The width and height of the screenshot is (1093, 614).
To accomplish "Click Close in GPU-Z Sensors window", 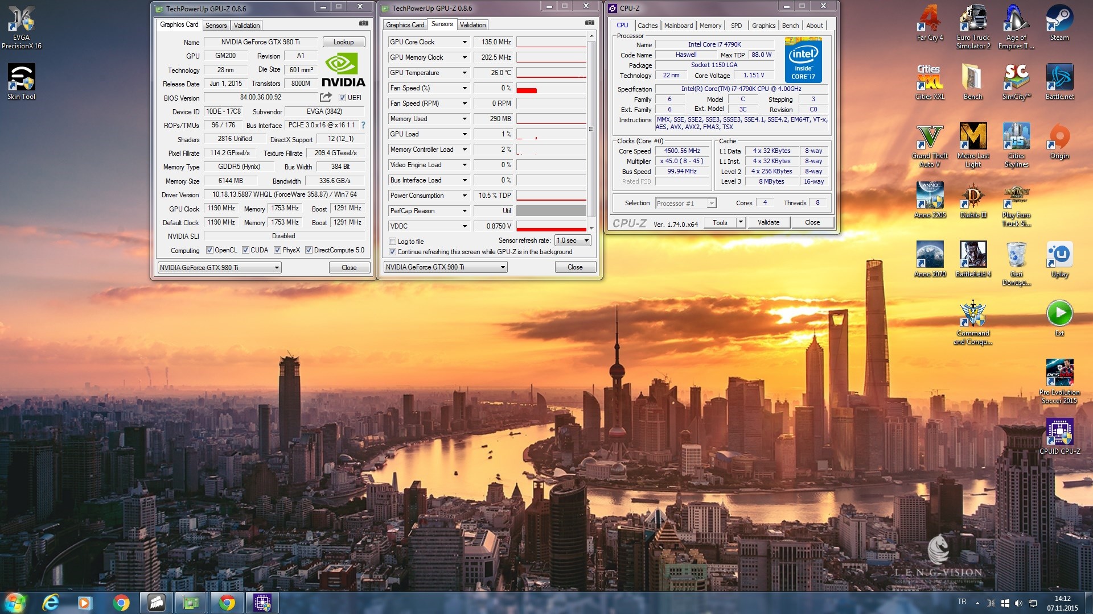I will click(x=575, y=267).
